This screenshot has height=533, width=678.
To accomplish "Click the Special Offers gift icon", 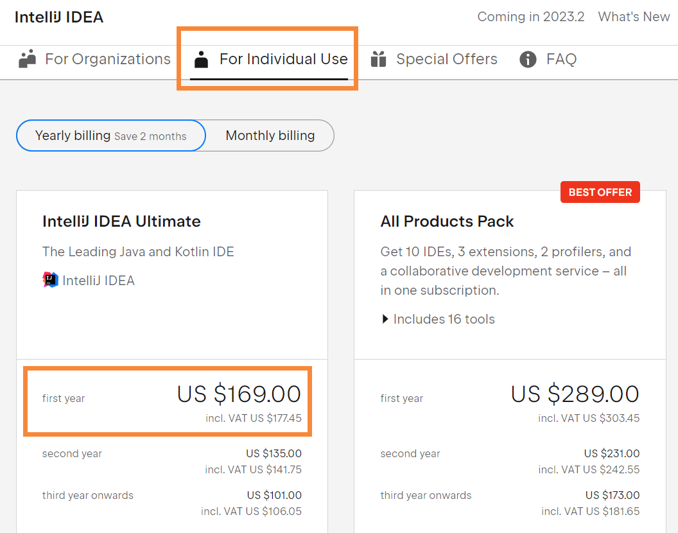I will coord(378,59).
